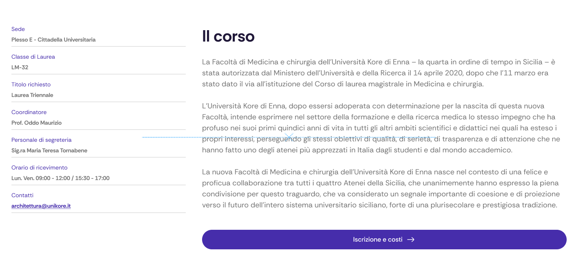
Task: Click the Laurea Triennale value
Action: (x=32, y=95)
